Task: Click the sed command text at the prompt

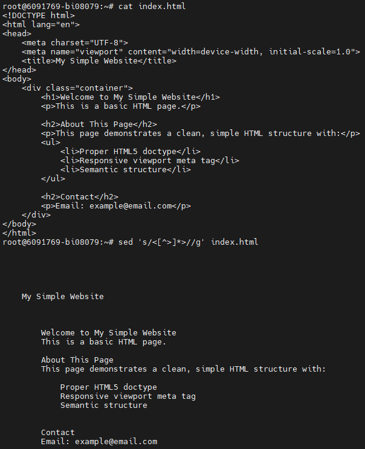Action: pos(189,242)
